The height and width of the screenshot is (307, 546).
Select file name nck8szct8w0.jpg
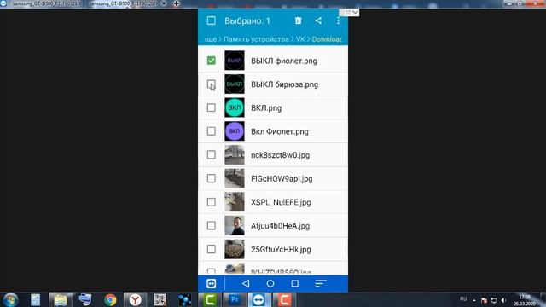[x=281, y=155]
